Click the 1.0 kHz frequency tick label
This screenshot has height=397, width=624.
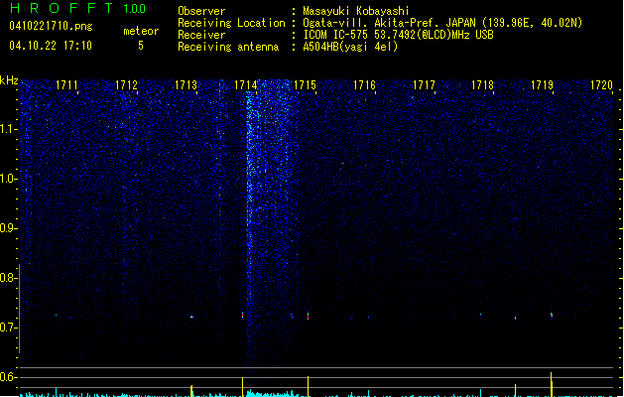click(8, 179)
